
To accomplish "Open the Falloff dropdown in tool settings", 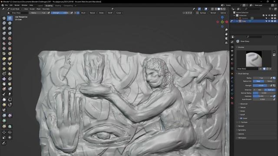I will coord(111,13).
